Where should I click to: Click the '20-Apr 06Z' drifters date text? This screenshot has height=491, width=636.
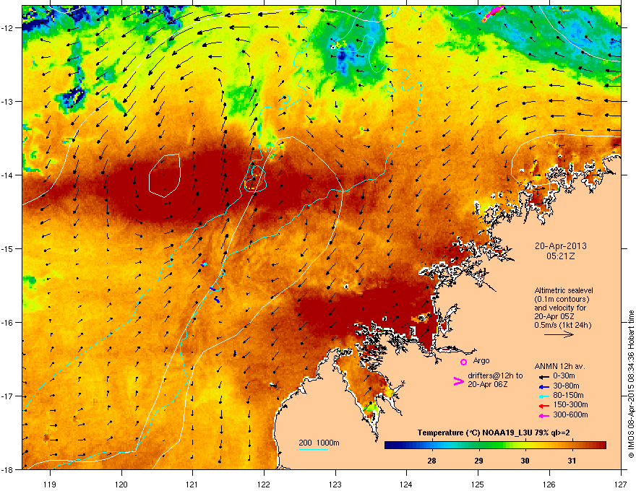point(488,384)
